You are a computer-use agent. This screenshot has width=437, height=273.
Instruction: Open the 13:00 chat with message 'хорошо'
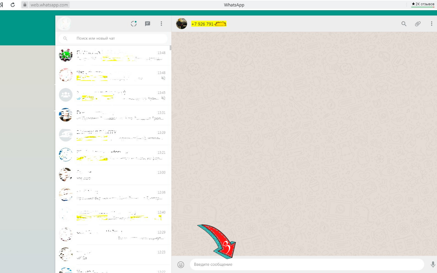pyautogui.click(x=113, y=175)
